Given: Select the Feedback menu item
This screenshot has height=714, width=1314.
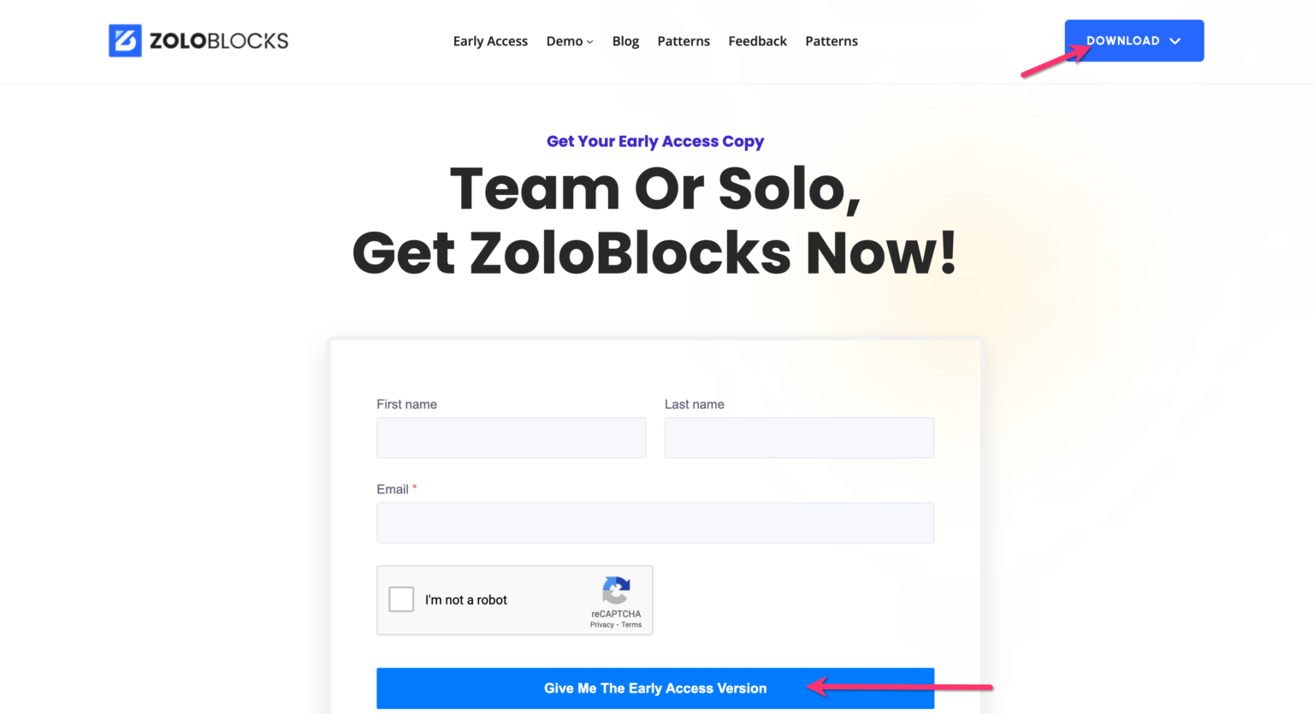Looking at the screenshot, I should (757, 40).
